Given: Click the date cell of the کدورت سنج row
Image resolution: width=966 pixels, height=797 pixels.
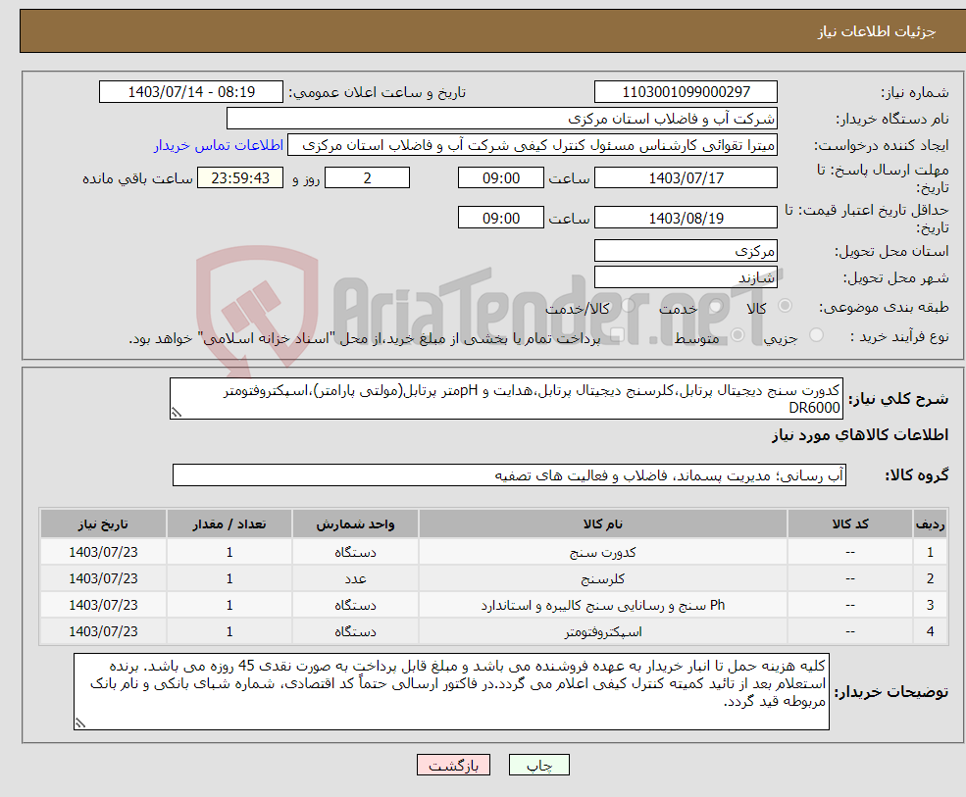Looking at the screenshot, I should pos(103,552).
